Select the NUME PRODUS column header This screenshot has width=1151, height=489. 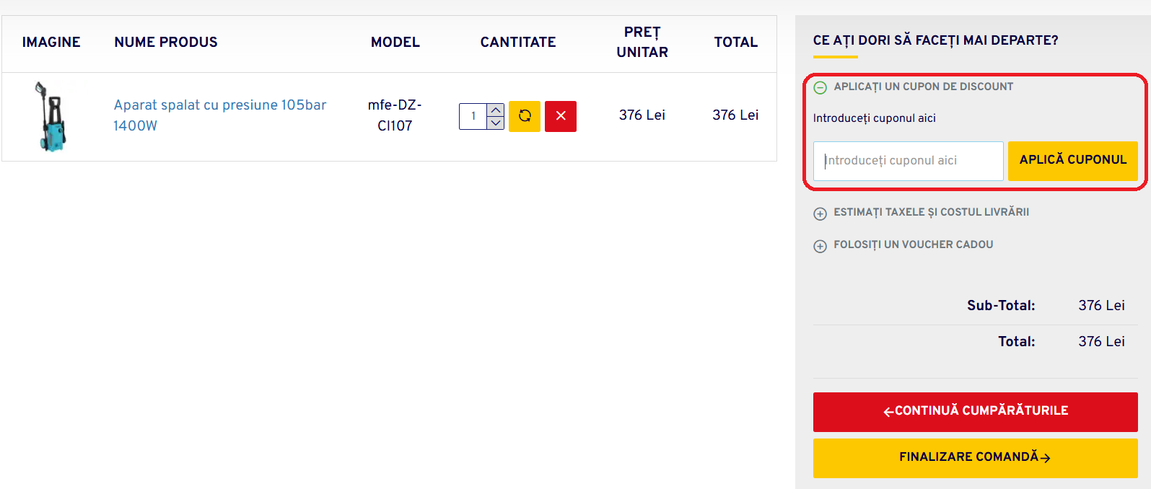pyautogui.click(x=165, y=43)
